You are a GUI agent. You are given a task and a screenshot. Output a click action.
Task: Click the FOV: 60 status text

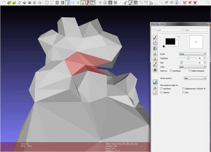25,144
